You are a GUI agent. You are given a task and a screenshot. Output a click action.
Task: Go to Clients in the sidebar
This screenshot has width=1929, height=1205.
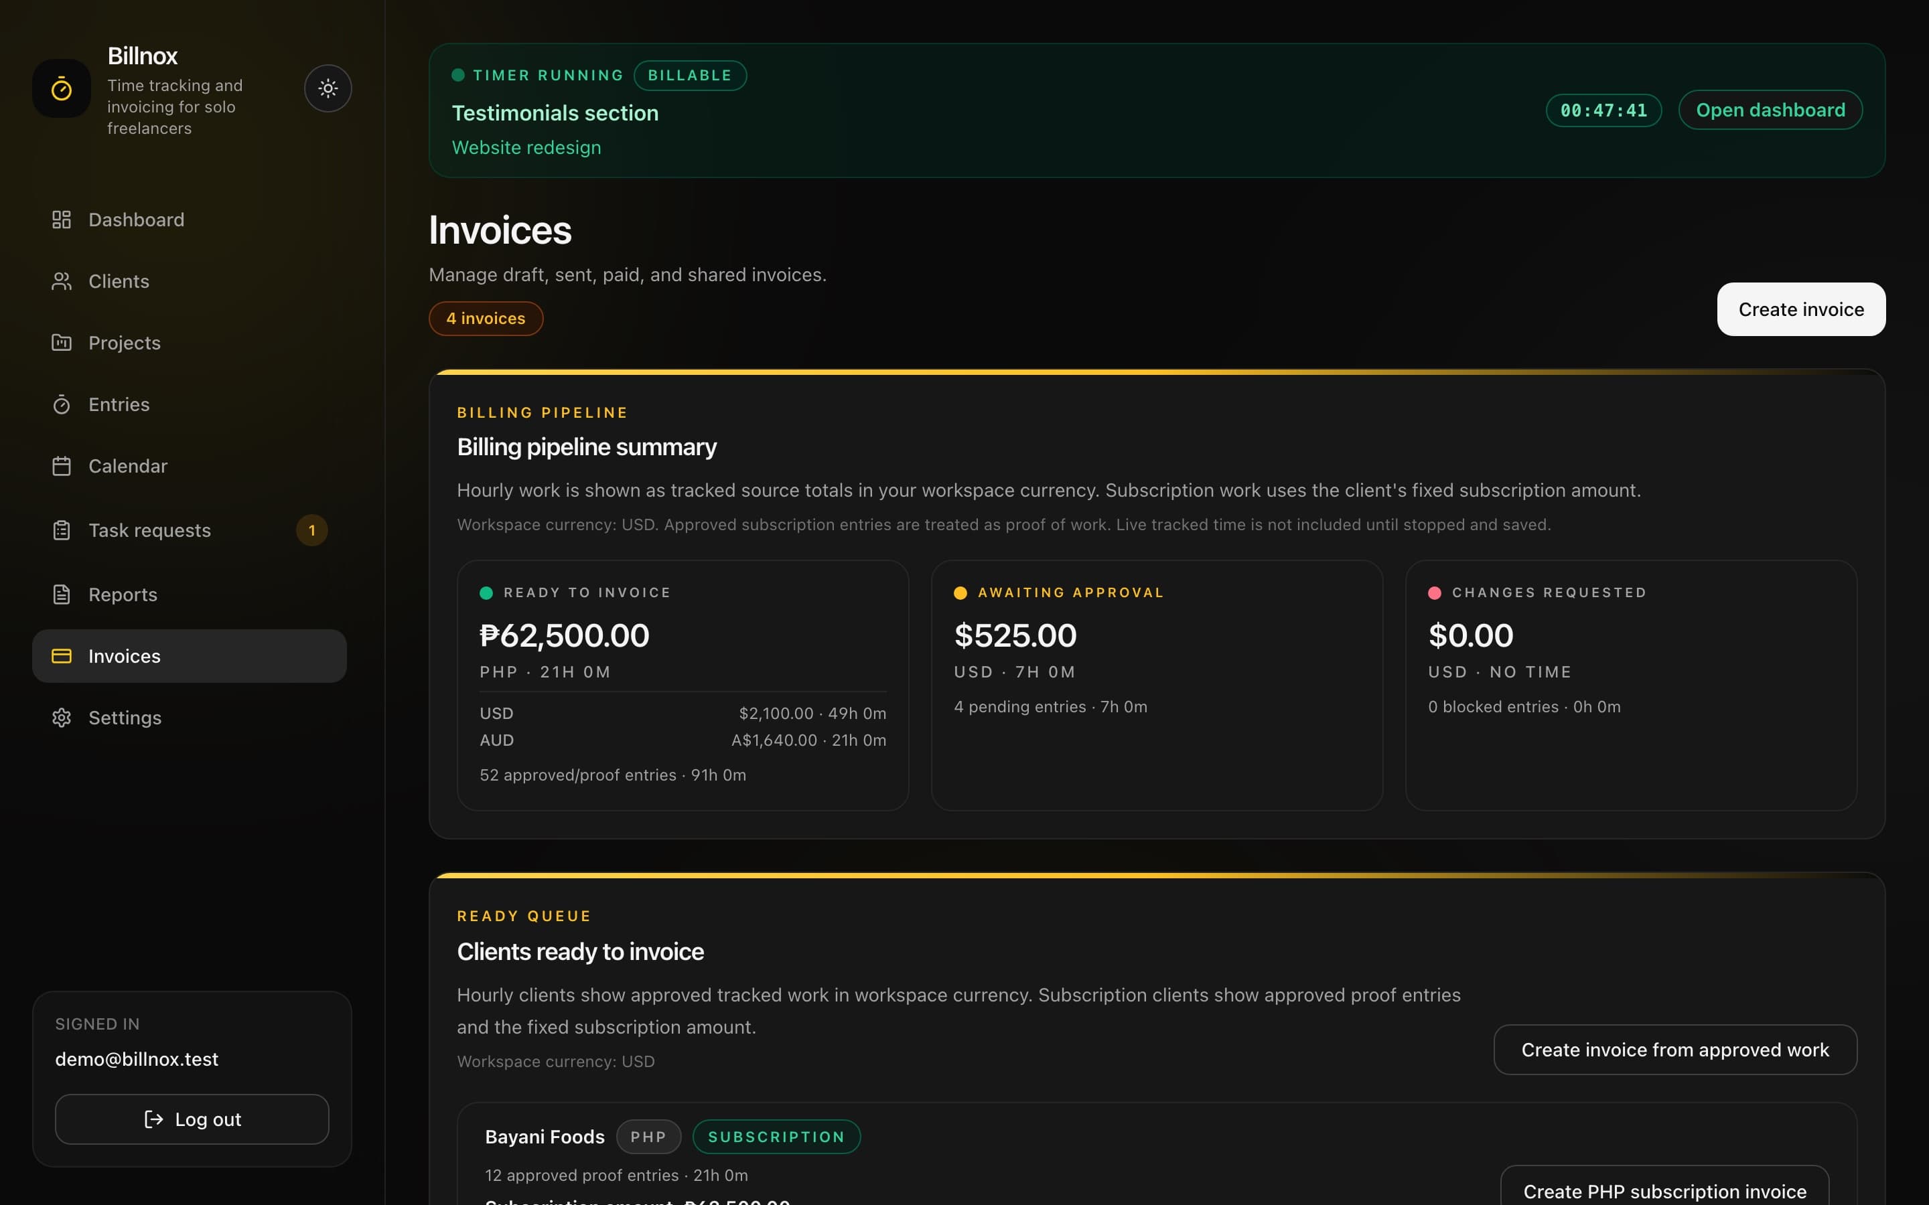[189, 281]
